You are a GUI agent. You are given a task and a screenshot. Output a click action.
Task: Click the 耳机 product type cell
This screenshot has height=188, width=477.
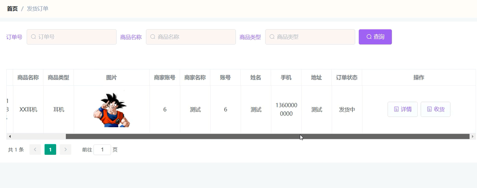pyautogui.click(x=59, y=110)
